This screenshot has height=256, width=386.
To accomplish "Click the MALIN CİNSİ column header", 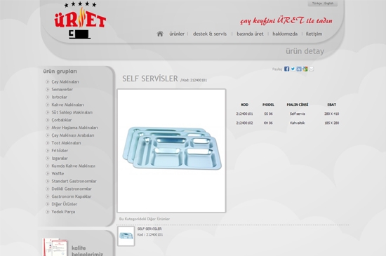I will (298, 105).
